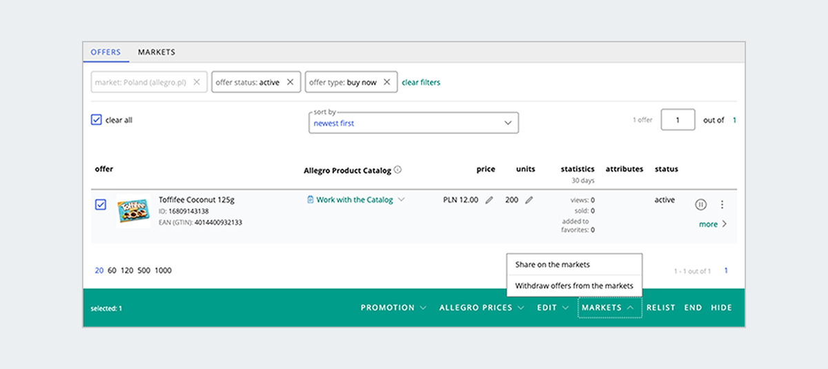
Task: Toggle the clear all checkbox
Action: click(x=97, y=119)
